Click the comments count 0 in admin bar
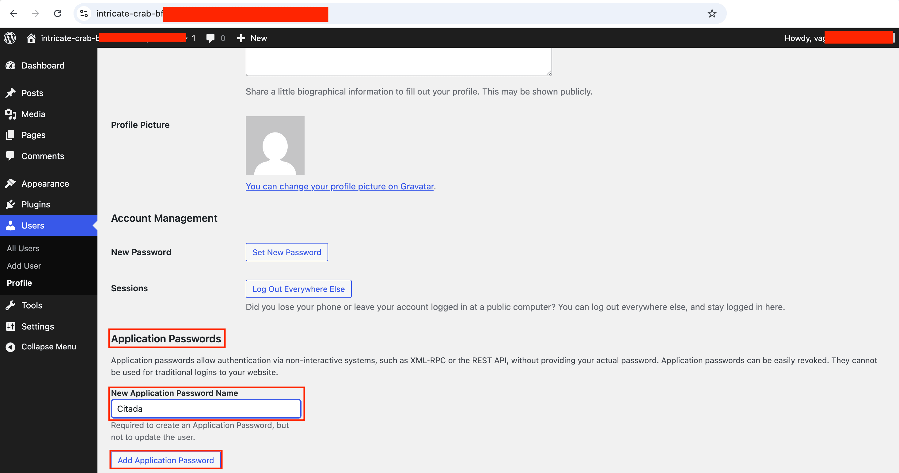Viewport: 899px width, 473px height. pos(223,38)
